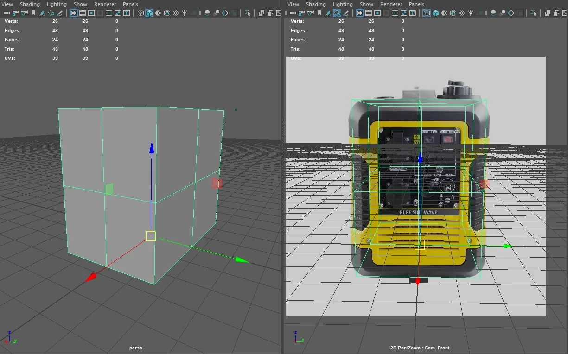The height and width of the screenshot is (354, 568).
Task: Open Renderer menu in persp panel
Action: coord(105,4)
